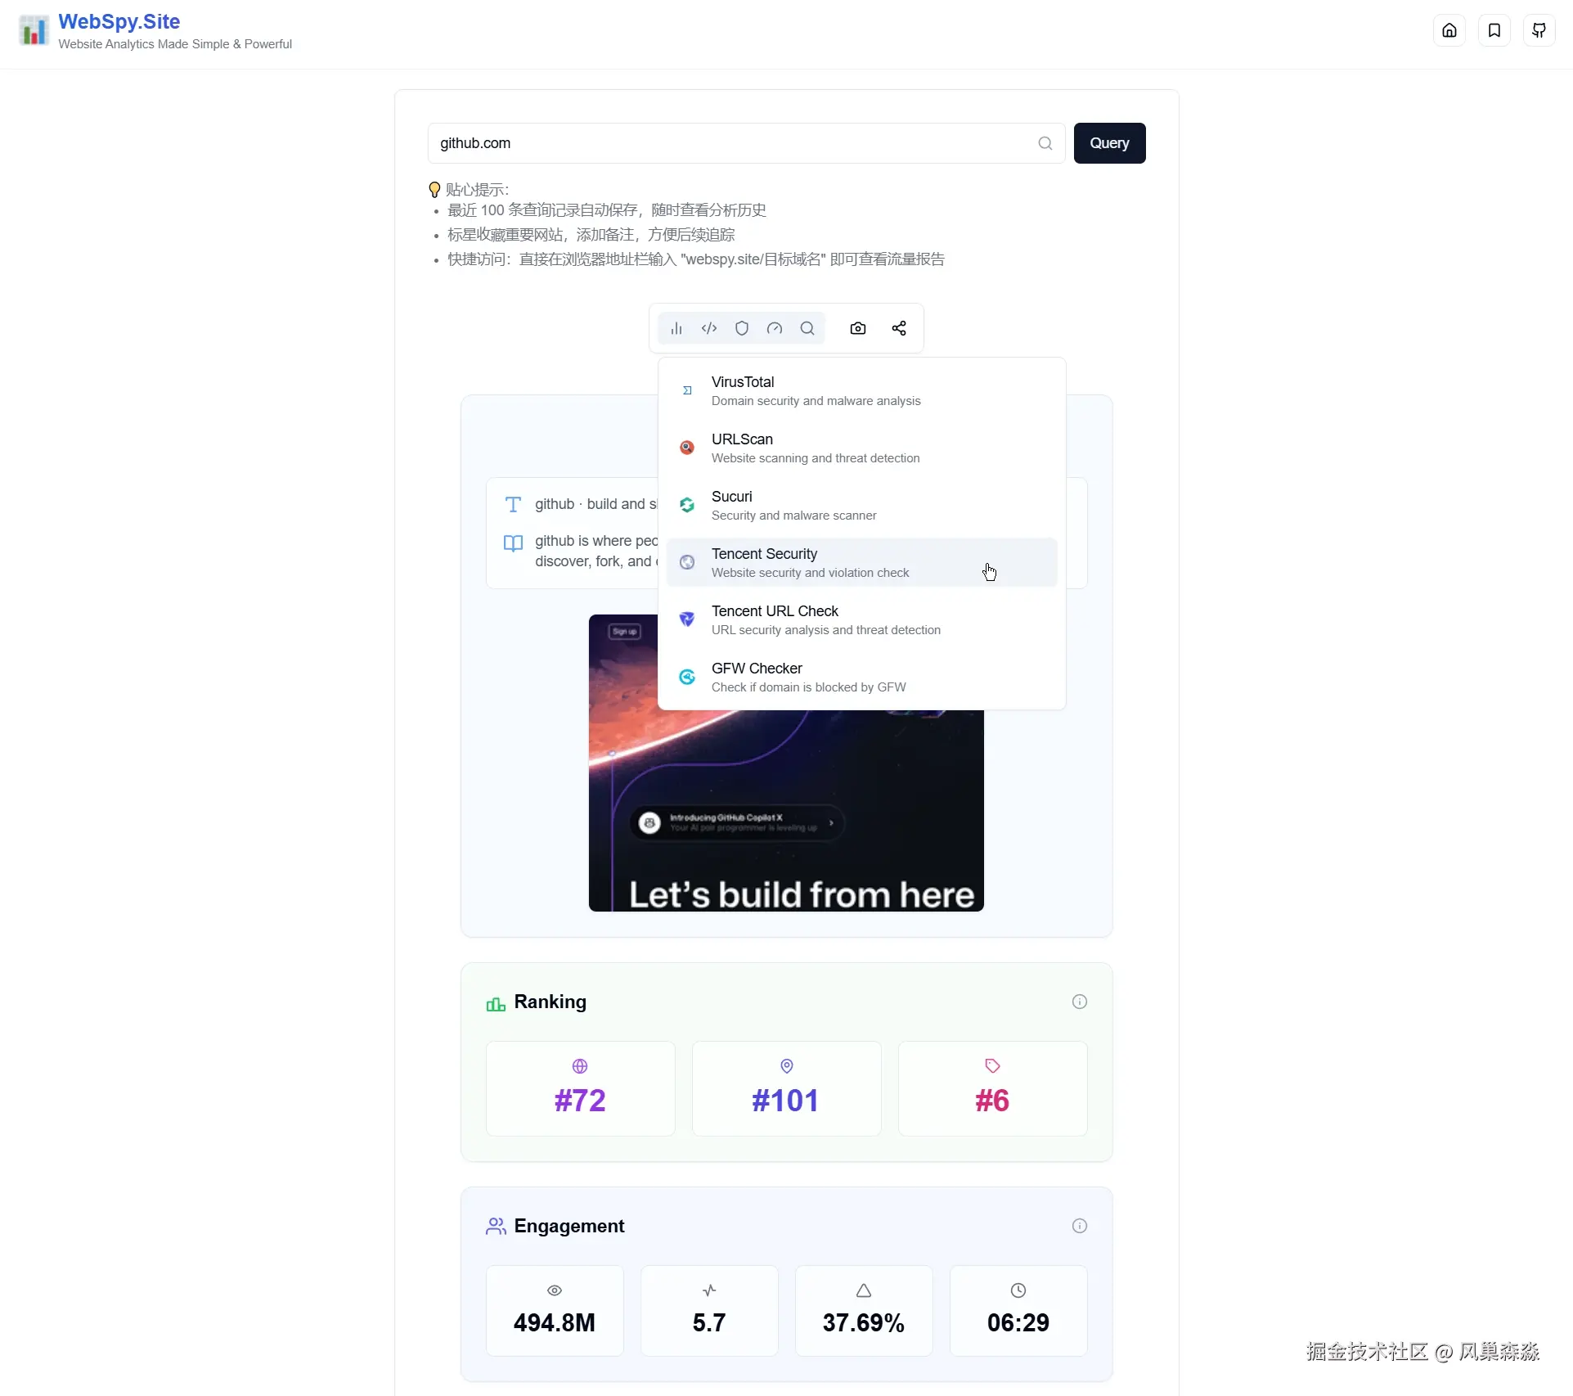Click the share icon in toolbar
Image resolution: width=1573 pixels, height=1396 pixels.
pyautogui.click(x=899, y=328)
